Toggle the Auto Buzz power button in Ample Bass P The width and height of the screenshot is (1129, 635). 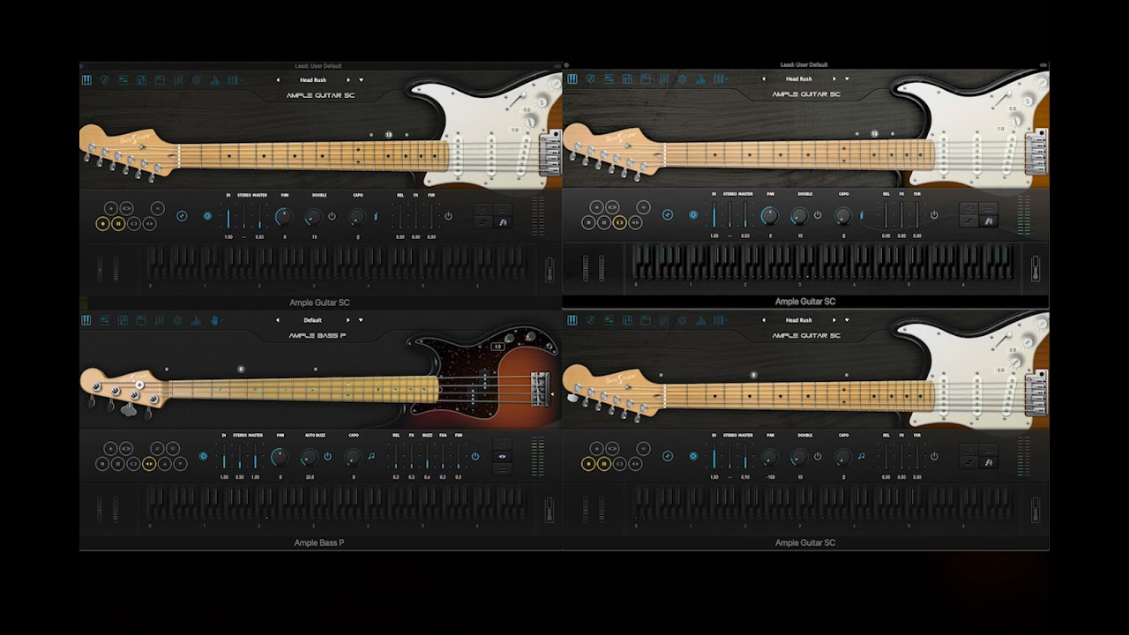tap(327, 456)
